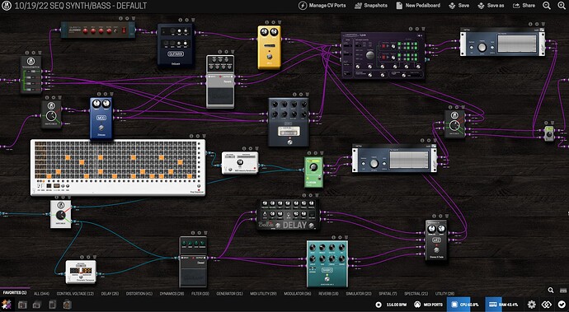Show info for the green Fluidsynth pedal
The width and height of the screenshot is (569, 312).
pyautogui.click(x=309, y=153)
